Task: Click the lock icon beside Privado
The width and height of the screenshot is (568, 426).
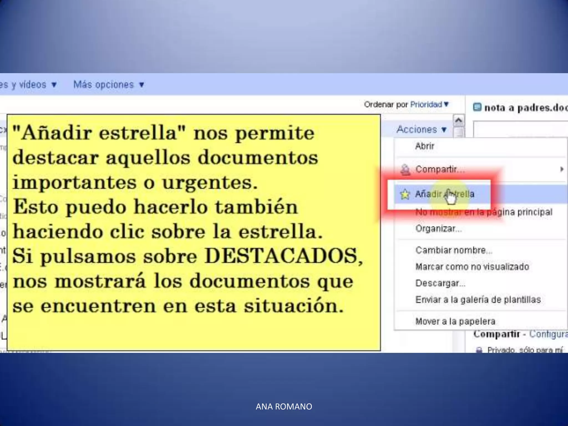Action: pyautogui.click(x=479, y=350)
